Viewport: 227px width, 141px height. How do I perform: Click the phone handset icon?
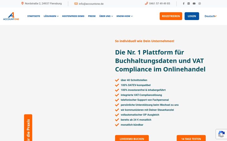(x=146, y=3)
